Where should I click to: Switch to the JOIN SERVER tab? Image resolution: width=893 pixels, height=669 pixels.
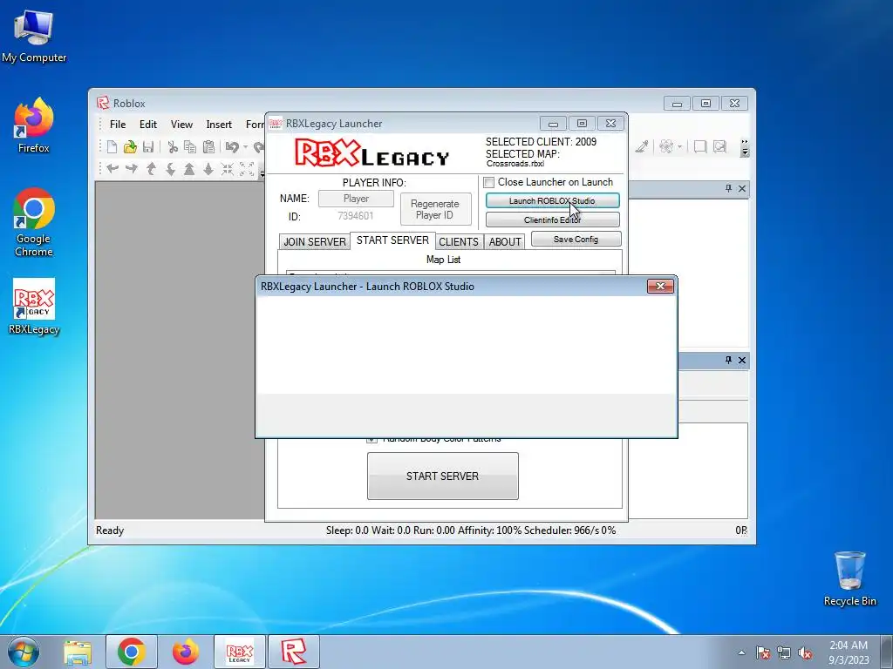point(314,242)
